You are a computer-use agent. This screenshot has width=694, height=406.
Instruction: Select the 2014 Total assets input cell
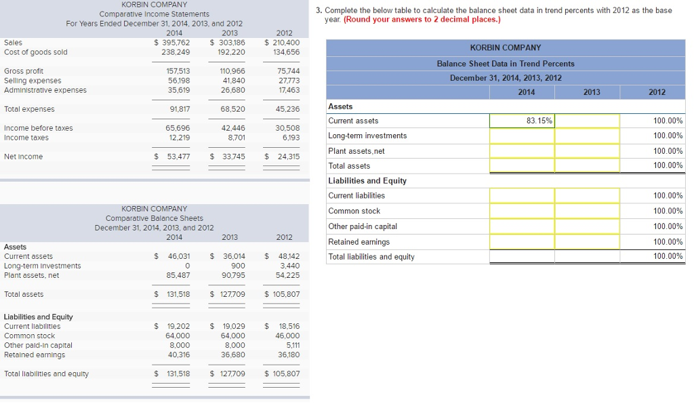pyautogui.click(x=522, y=165)
